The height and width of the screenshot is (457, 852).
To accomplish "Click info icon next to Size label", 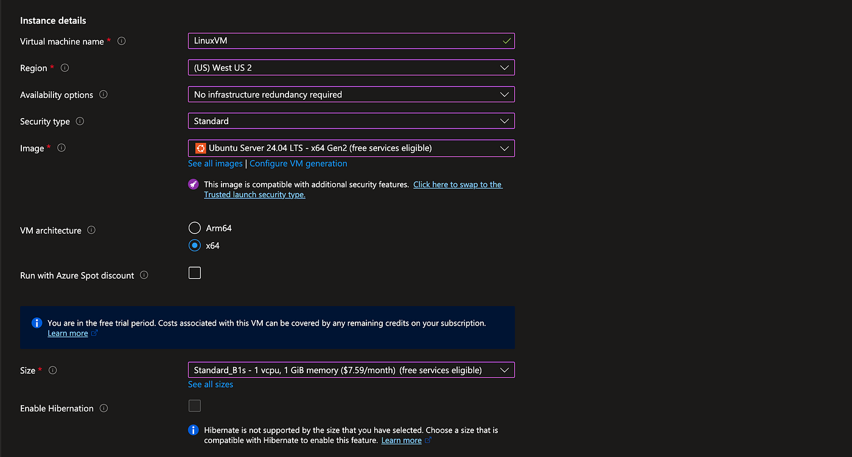I will (53, 370).
